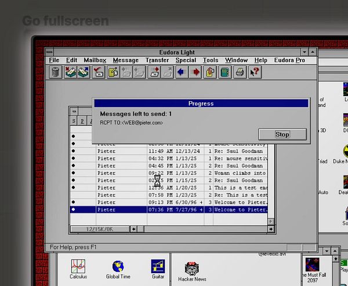
Task: Select the message dated 1/15/25
Action: tap(169, 180)
